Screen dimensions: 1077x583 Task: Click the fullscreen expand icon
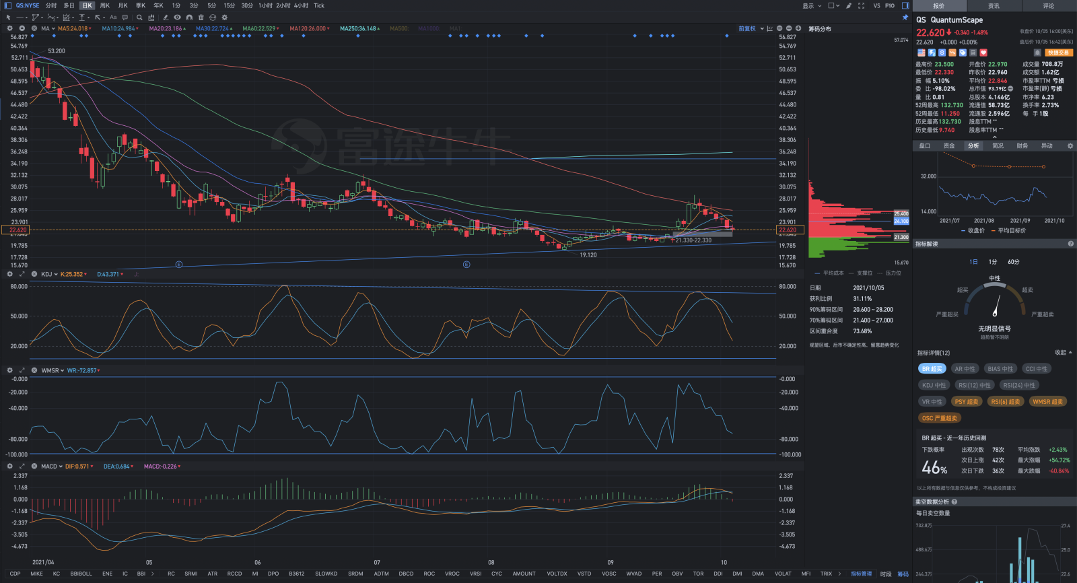[x=861, y=5]
